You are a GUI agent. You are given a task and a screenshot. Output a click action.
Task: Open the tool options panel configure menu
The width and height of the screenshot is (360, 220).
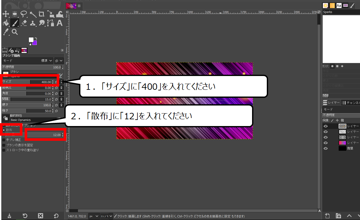coord(62,50)
